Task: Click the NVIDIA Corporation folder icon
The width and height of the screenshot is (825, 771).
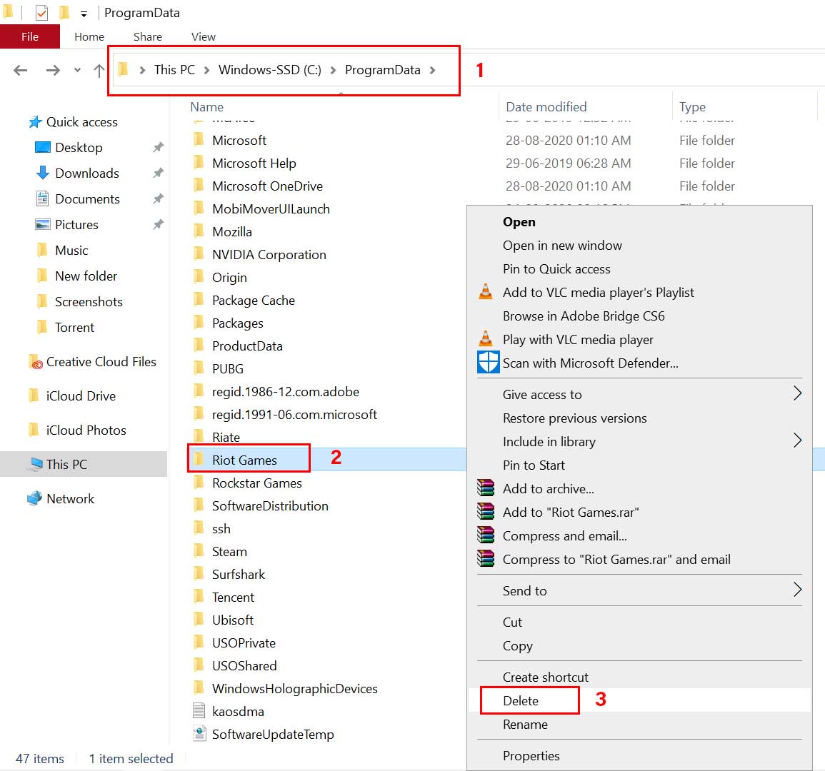Action: click(199, 254)
